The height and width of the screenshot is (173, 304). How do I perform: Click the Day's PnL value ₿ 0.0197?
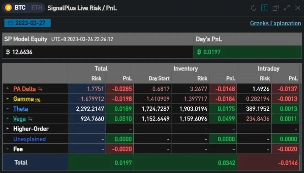pyautogui.click(x=209, y=52)
